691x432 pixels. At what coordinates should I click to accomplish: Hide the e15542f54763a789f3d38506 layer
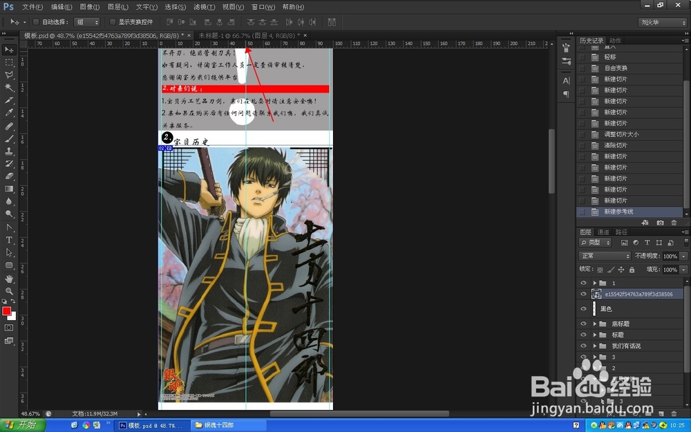(583, 294)
